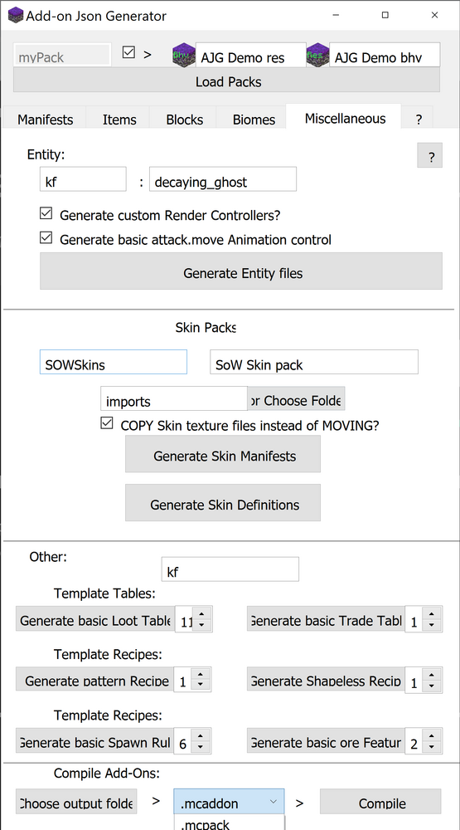Uncheck Generate custom Render Controllers
The width and height of the screenshot is (460, 830).
[46, 214]
